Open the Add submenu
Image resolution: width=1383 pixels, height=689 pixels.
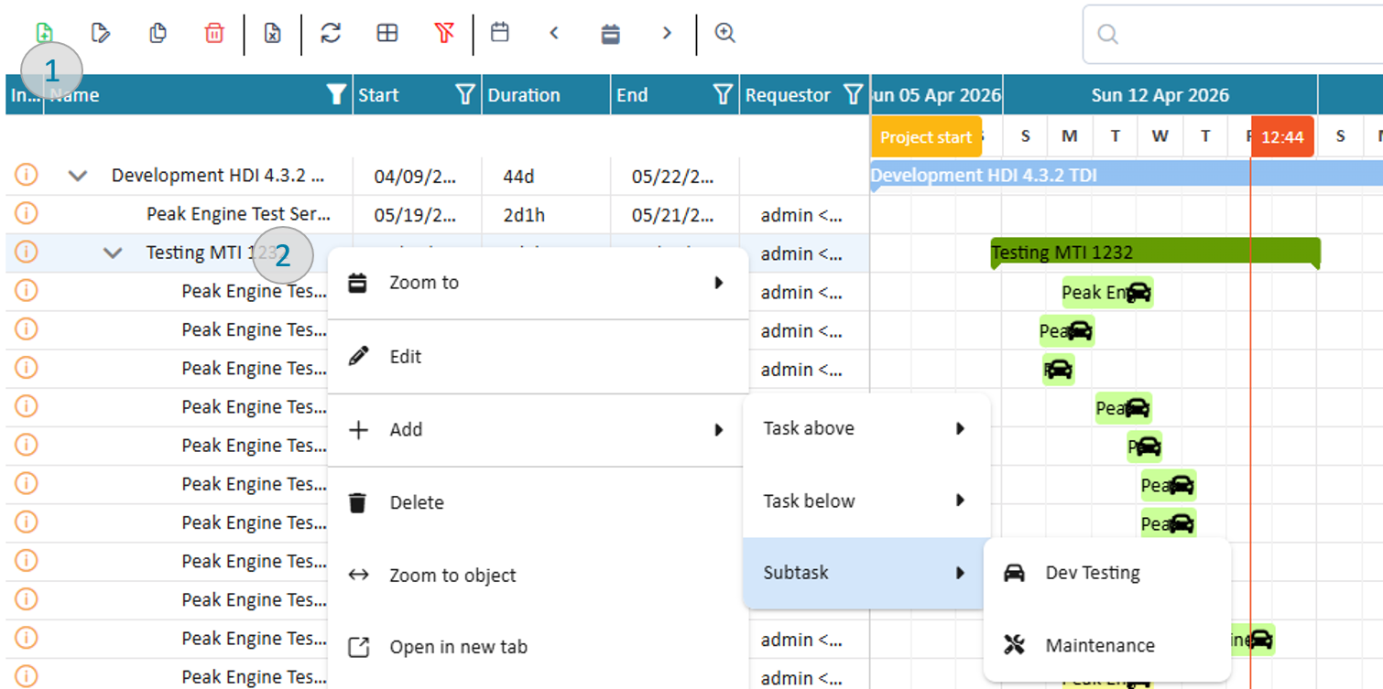(538, 430)
